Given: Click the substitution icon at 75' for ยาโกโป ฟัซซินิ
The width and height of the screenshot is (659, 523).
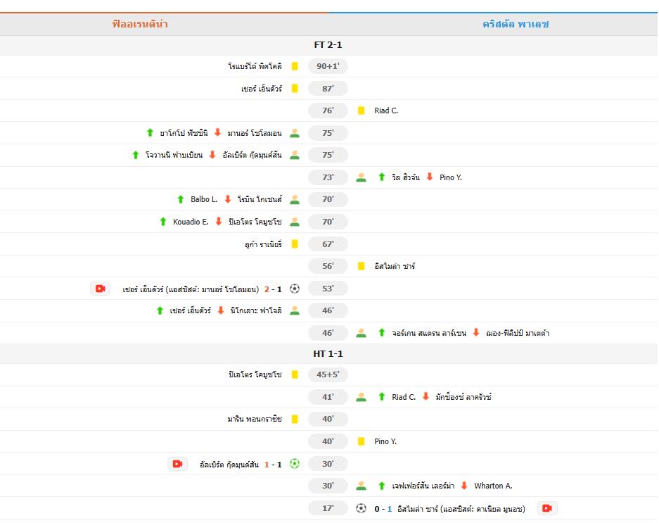Looking at the screenshot, I should (294, 132).
